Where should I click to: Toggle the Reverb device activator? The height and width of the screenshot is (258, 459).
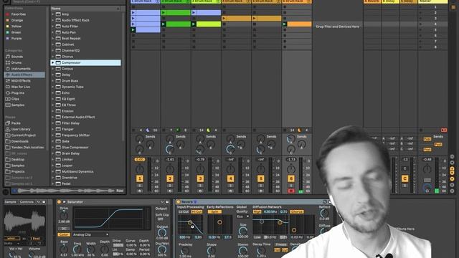click(179, 202)
